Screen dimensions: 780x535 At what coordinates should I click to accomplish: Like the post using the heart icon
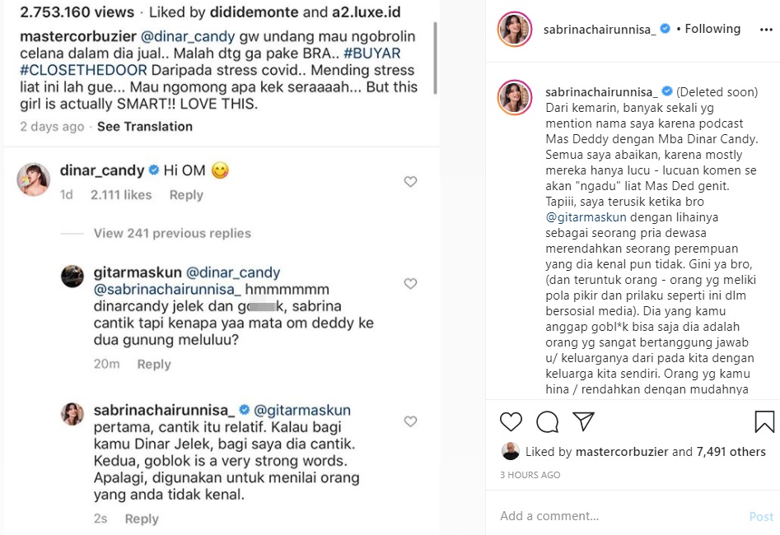click(511, 421)
